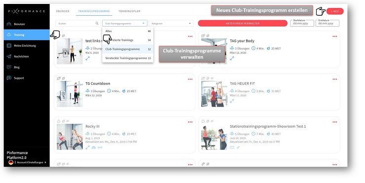
Task: Expand Account-Einstellungen arrow
Action: pos(45,162)
